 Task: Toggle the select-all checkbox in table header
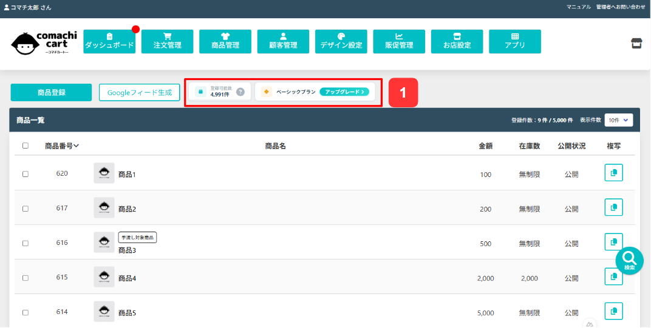click(26, 146)
